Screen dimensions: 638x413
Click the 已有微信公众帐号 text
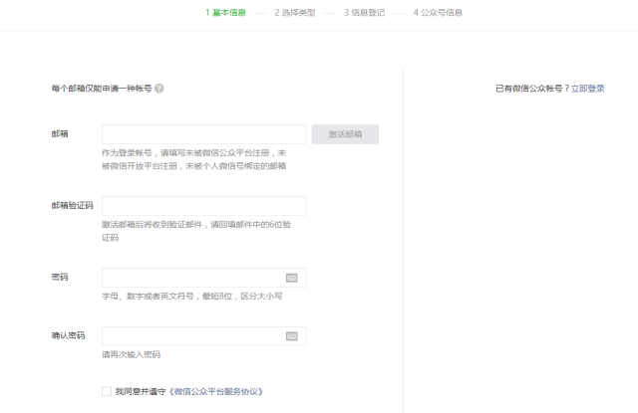click(531, 89)
